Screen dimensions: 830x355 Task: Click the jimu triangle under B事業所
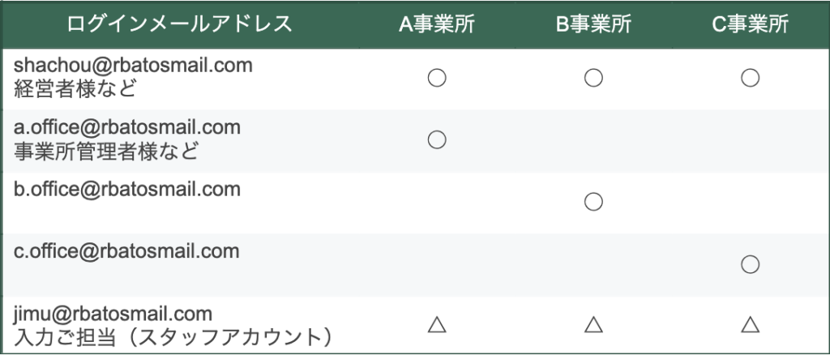coord(593,324)
